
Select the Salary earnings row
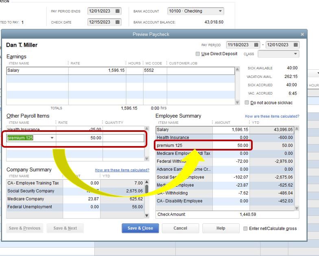click(x=120, y=71)
